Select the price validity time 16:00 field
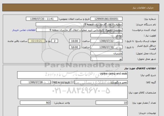 tap(75, 47)
